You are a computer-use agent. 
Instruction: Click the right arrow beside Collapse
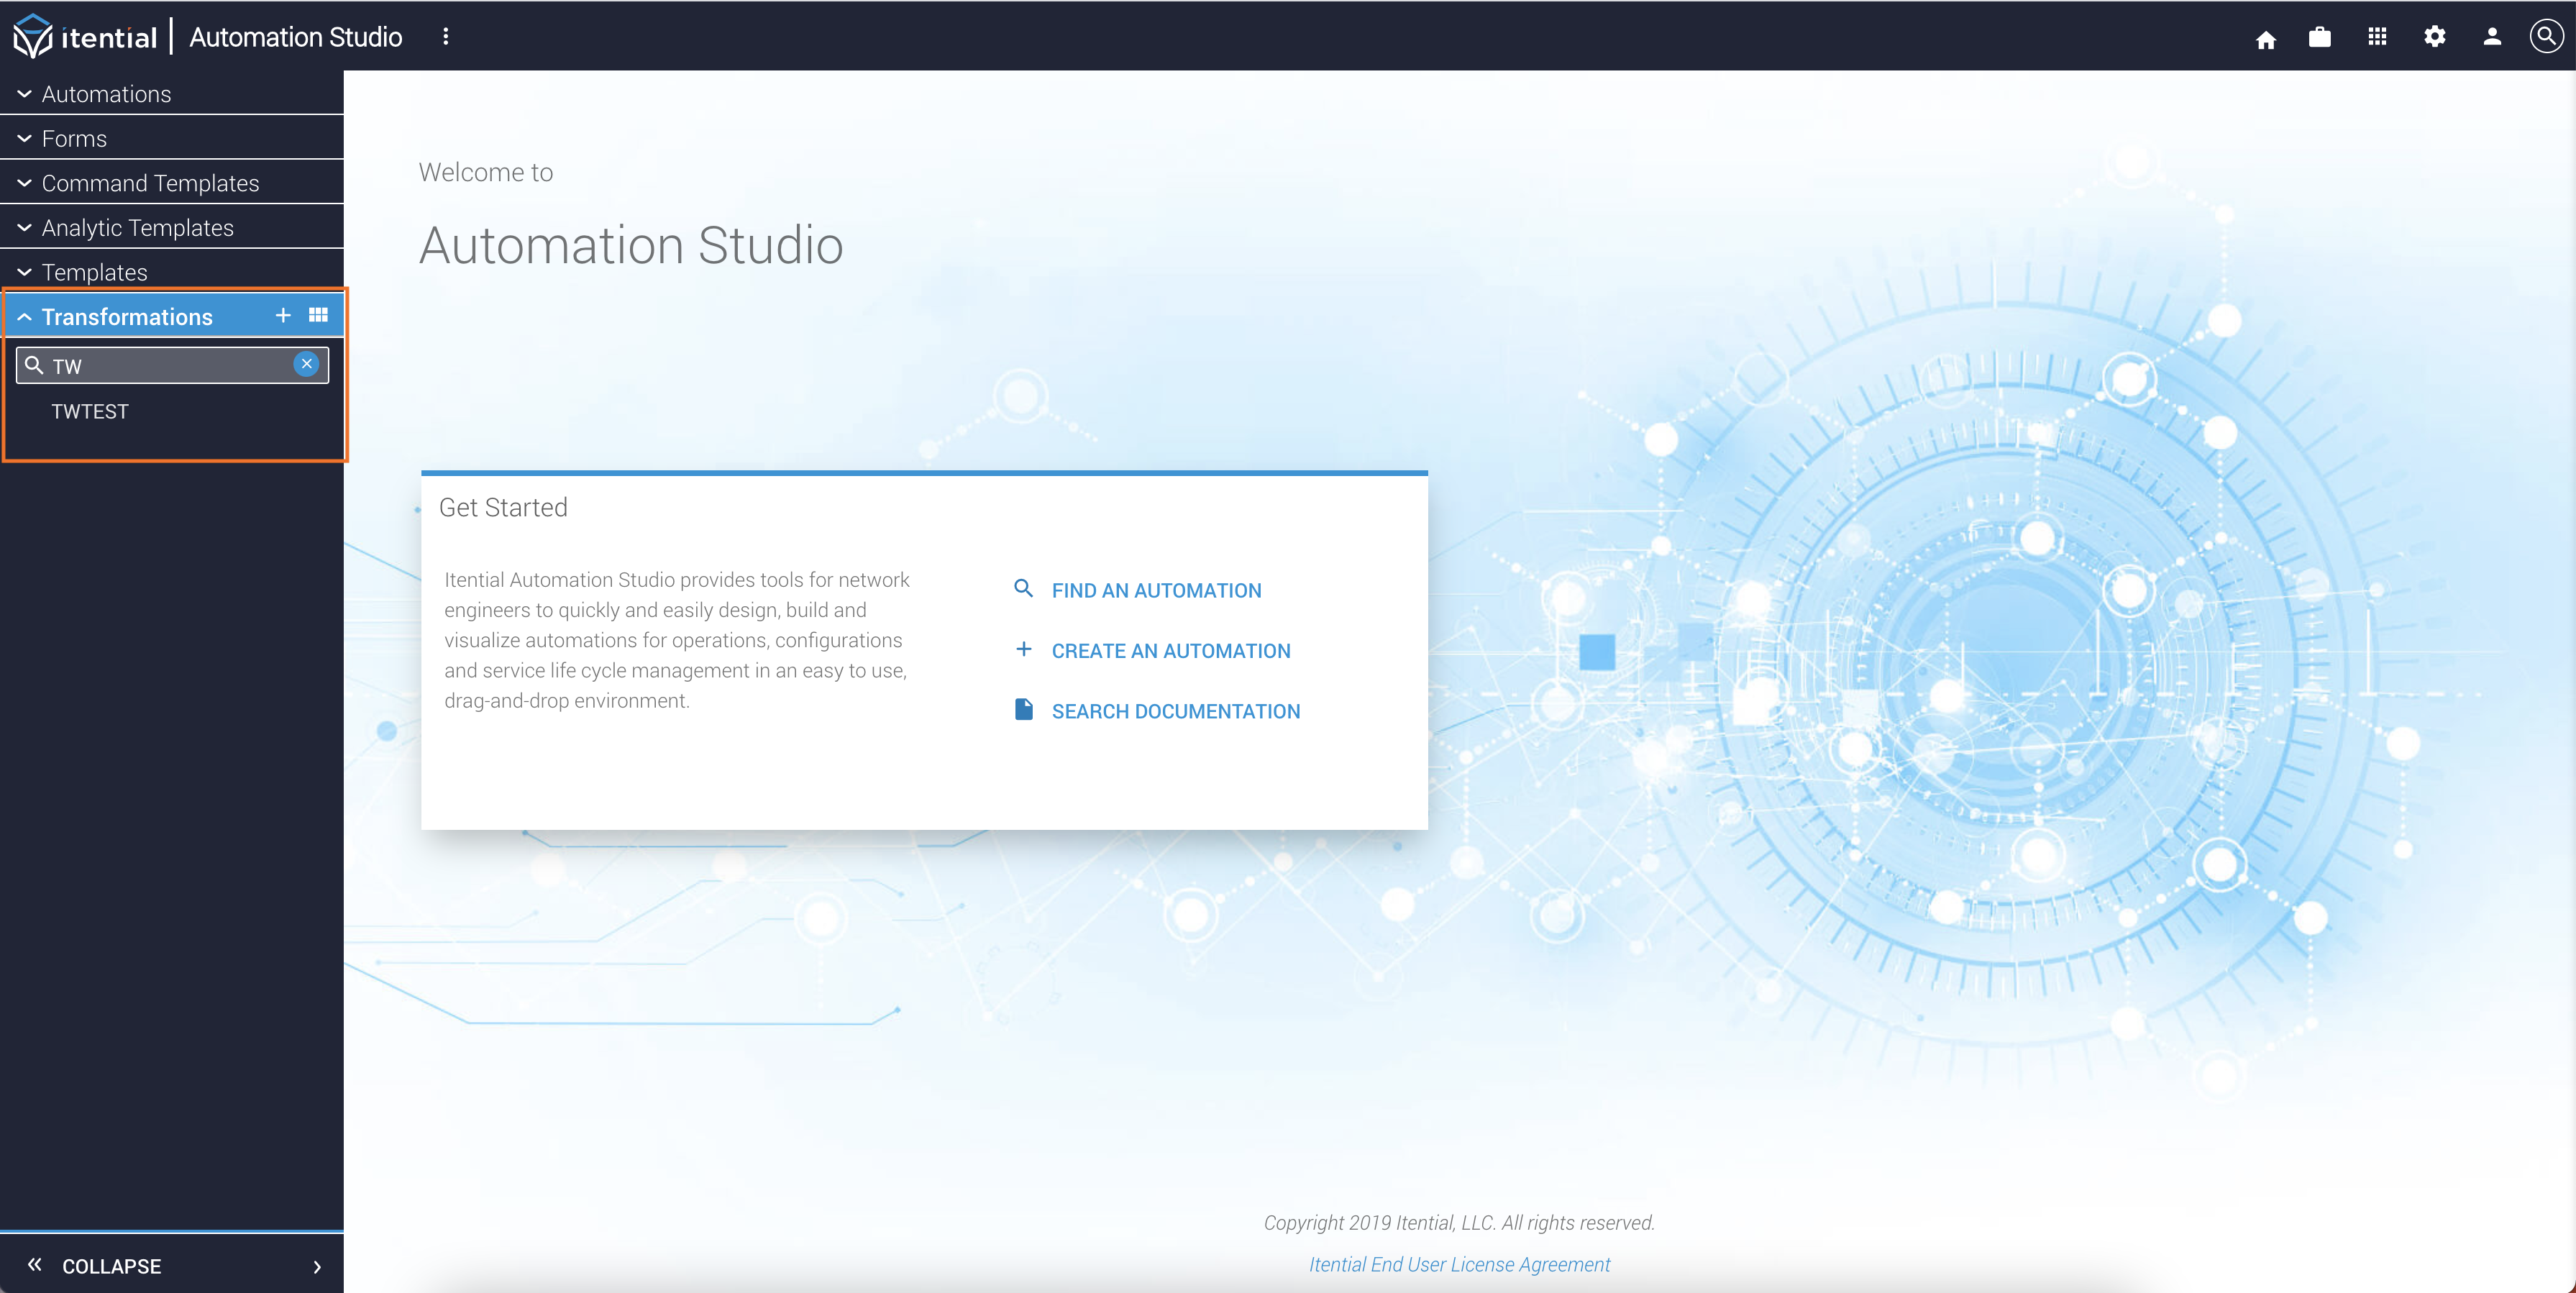(317, 1267)
